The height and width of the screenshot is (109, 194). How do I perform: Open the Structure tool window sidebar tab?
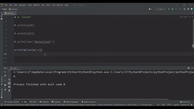tap(2, 81)
